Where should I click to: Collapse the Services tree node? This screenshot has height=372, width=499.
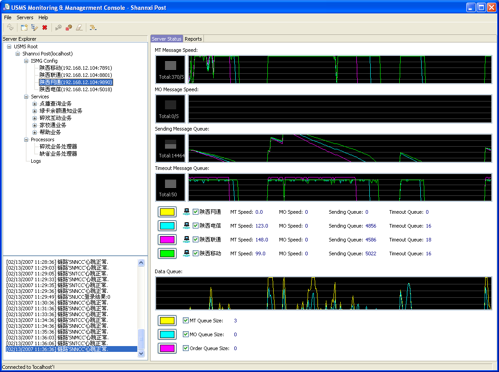(26, 97)
